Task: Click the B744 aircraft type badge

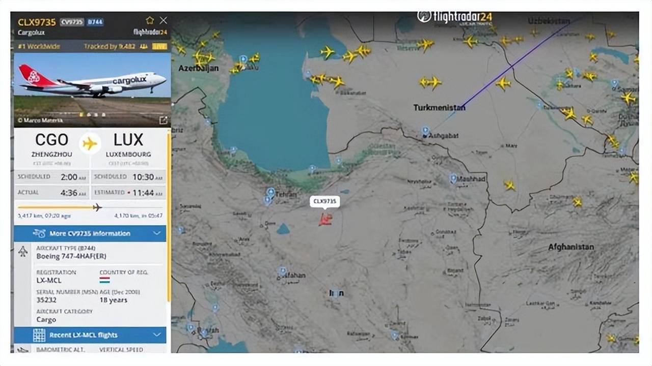Action: click(x=95, y=22)
